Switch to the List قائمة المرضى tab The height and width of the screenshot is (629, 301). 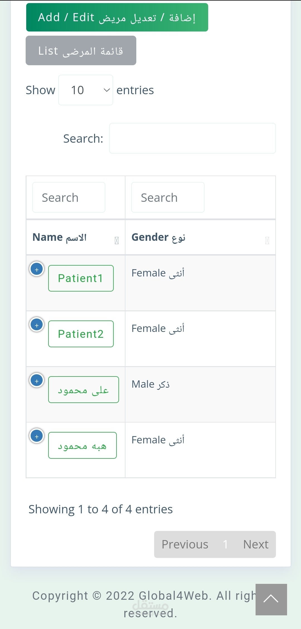[x=81, y=50]
